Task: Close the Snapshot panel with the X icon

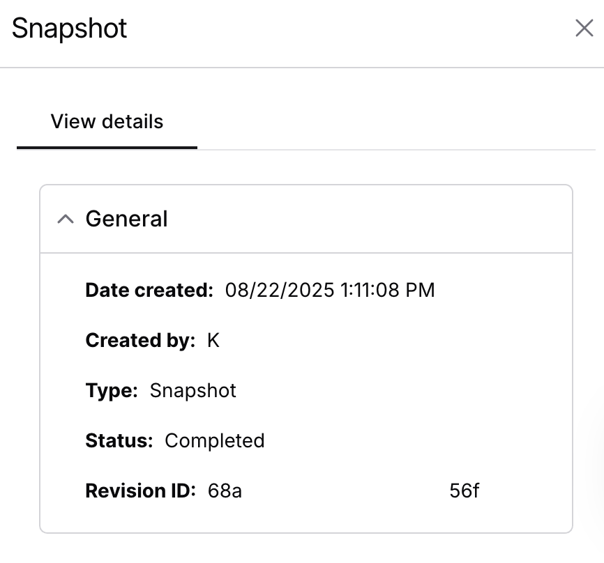Action: coord(584,29)
